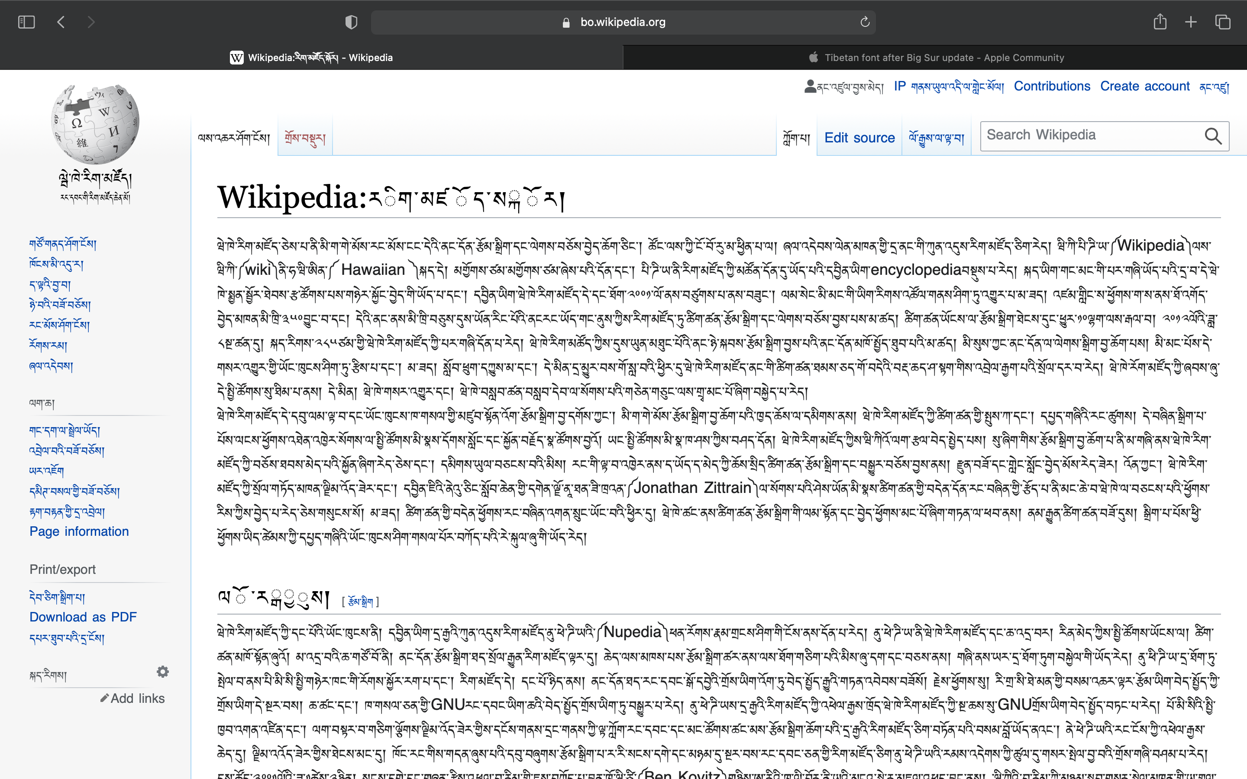Open the Page information link
The height and width of the screenshot is (779, 1247).
79,531
